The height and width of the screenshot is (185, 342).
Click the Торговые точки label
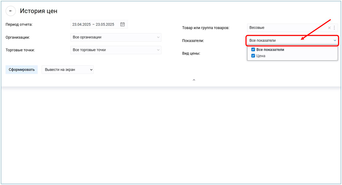(x=20, y=50)
